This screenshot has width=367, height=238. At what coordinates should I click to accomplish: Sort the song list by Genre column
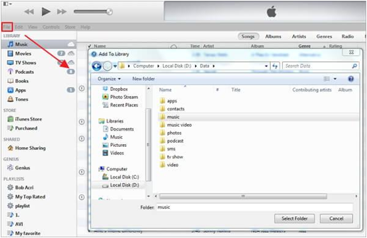point(304,46)
